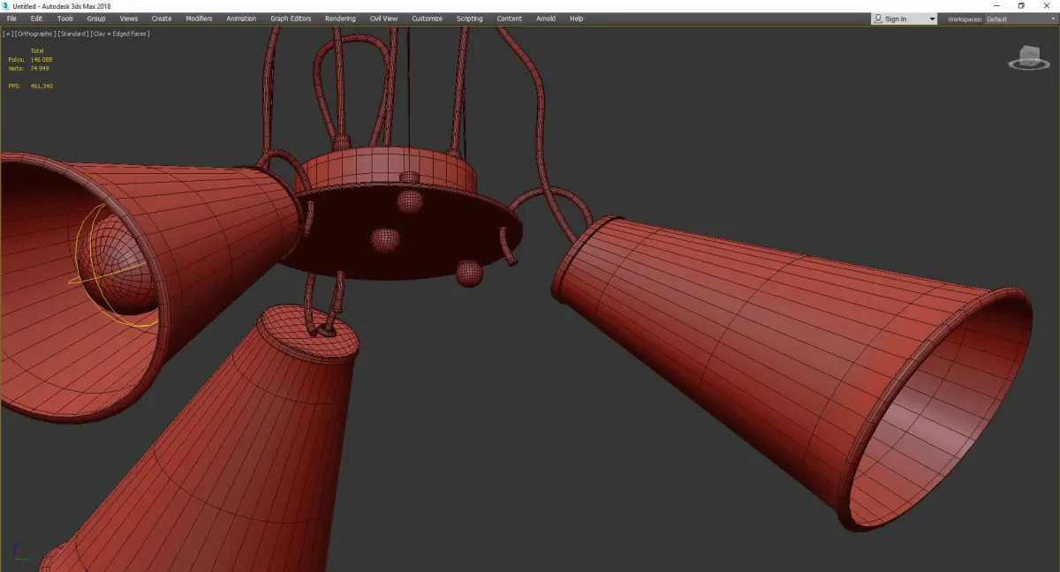Restore down the 3ds Max window
Screen dimensions: 1060x572
coord(1021,5)
